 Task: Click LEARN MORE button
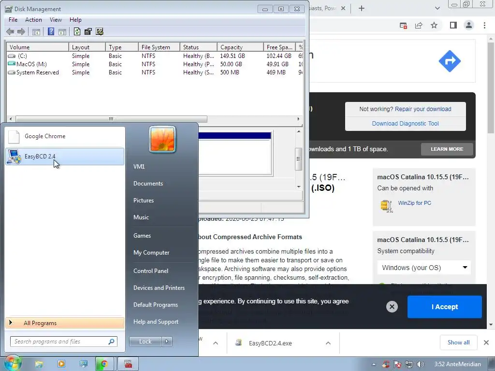pyautogui.click(x=447, y=149)
